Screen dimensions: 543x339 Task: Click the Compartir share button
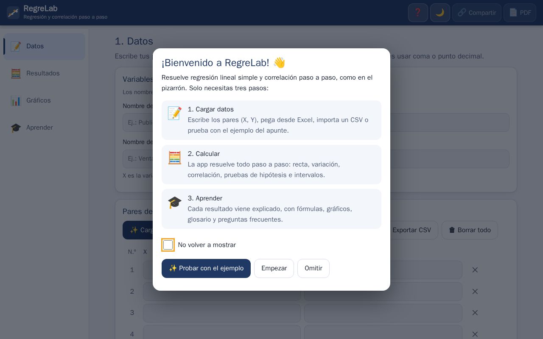click(x=476, y=13)
